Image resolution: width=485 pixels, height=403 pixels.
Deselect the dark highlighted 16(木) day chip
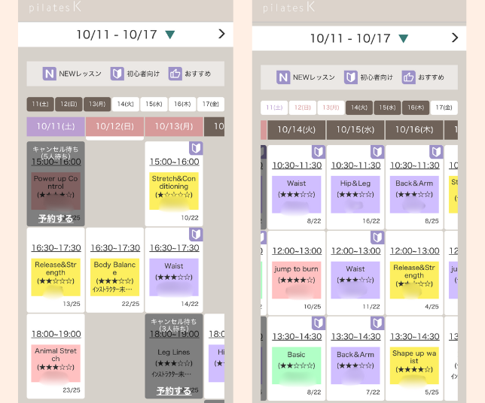pos(415,108)
